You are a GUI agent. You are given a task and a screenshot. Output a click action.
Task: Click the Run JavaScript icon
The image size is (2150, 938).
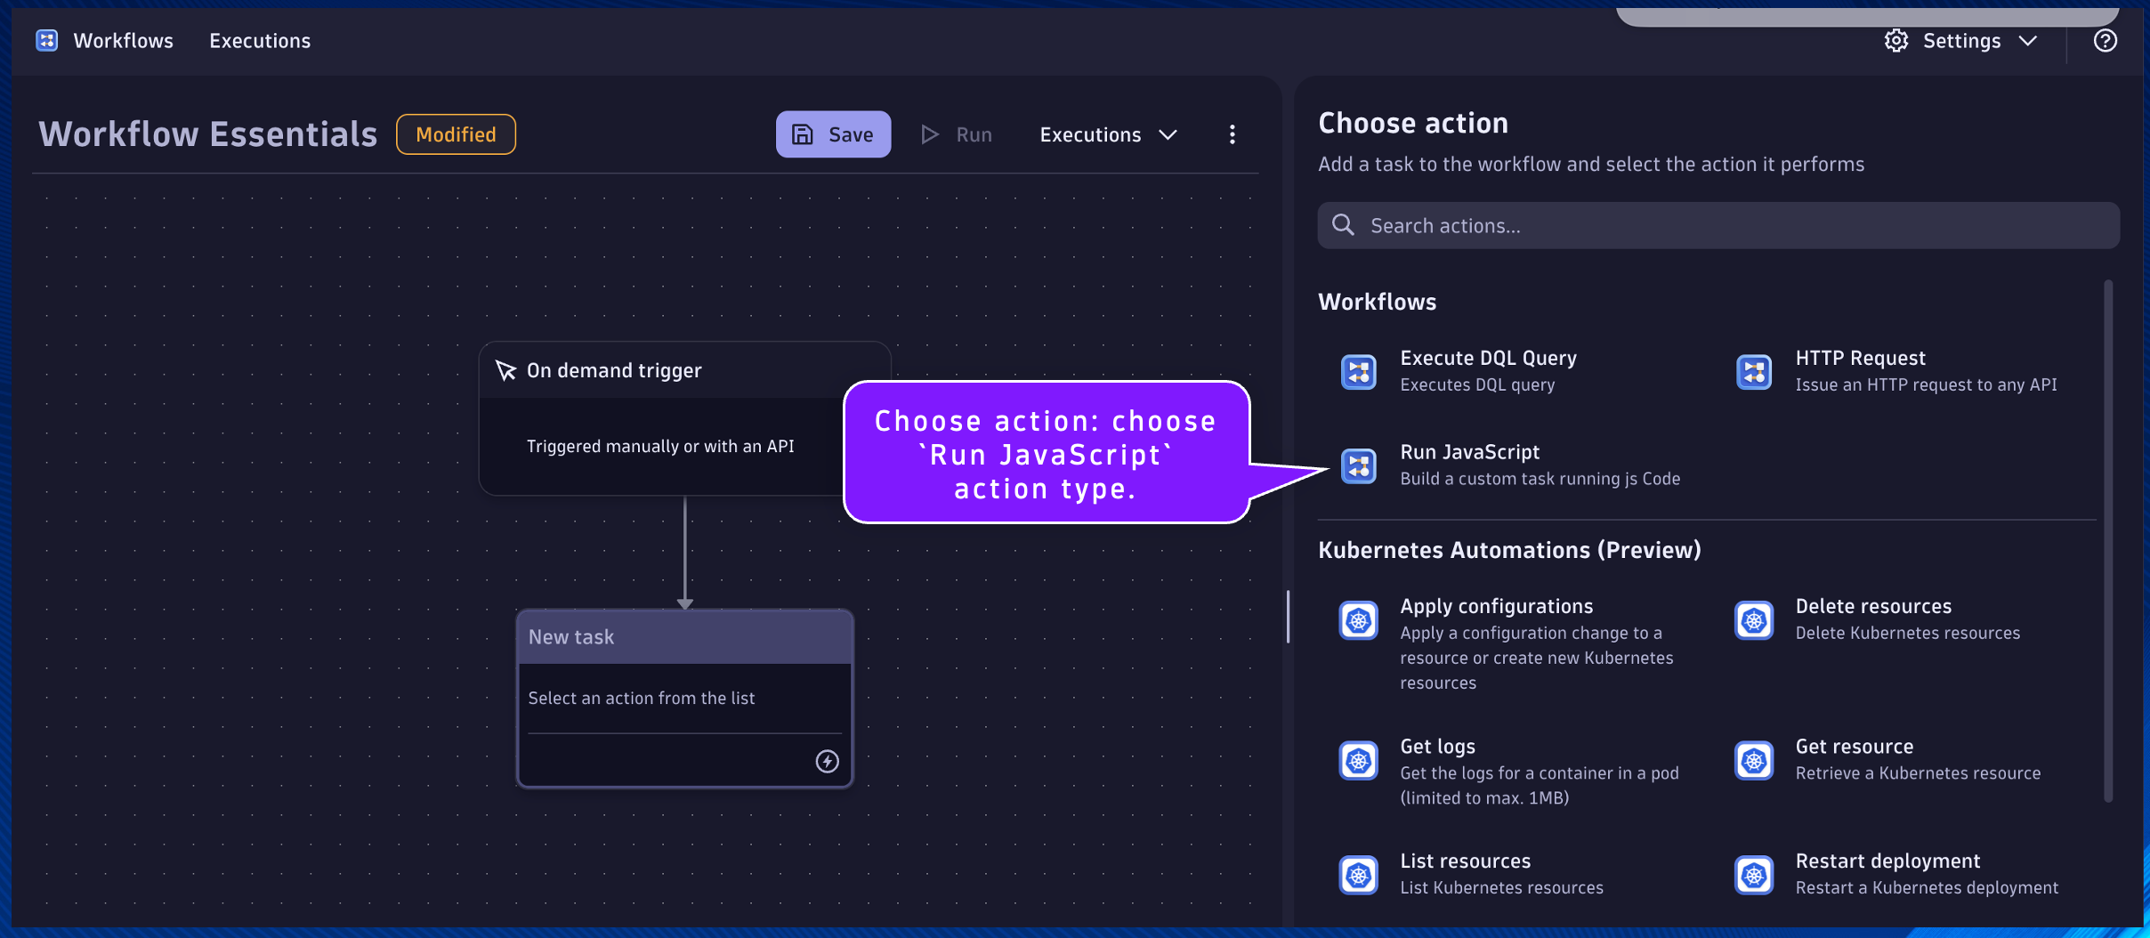[1359, 466]
